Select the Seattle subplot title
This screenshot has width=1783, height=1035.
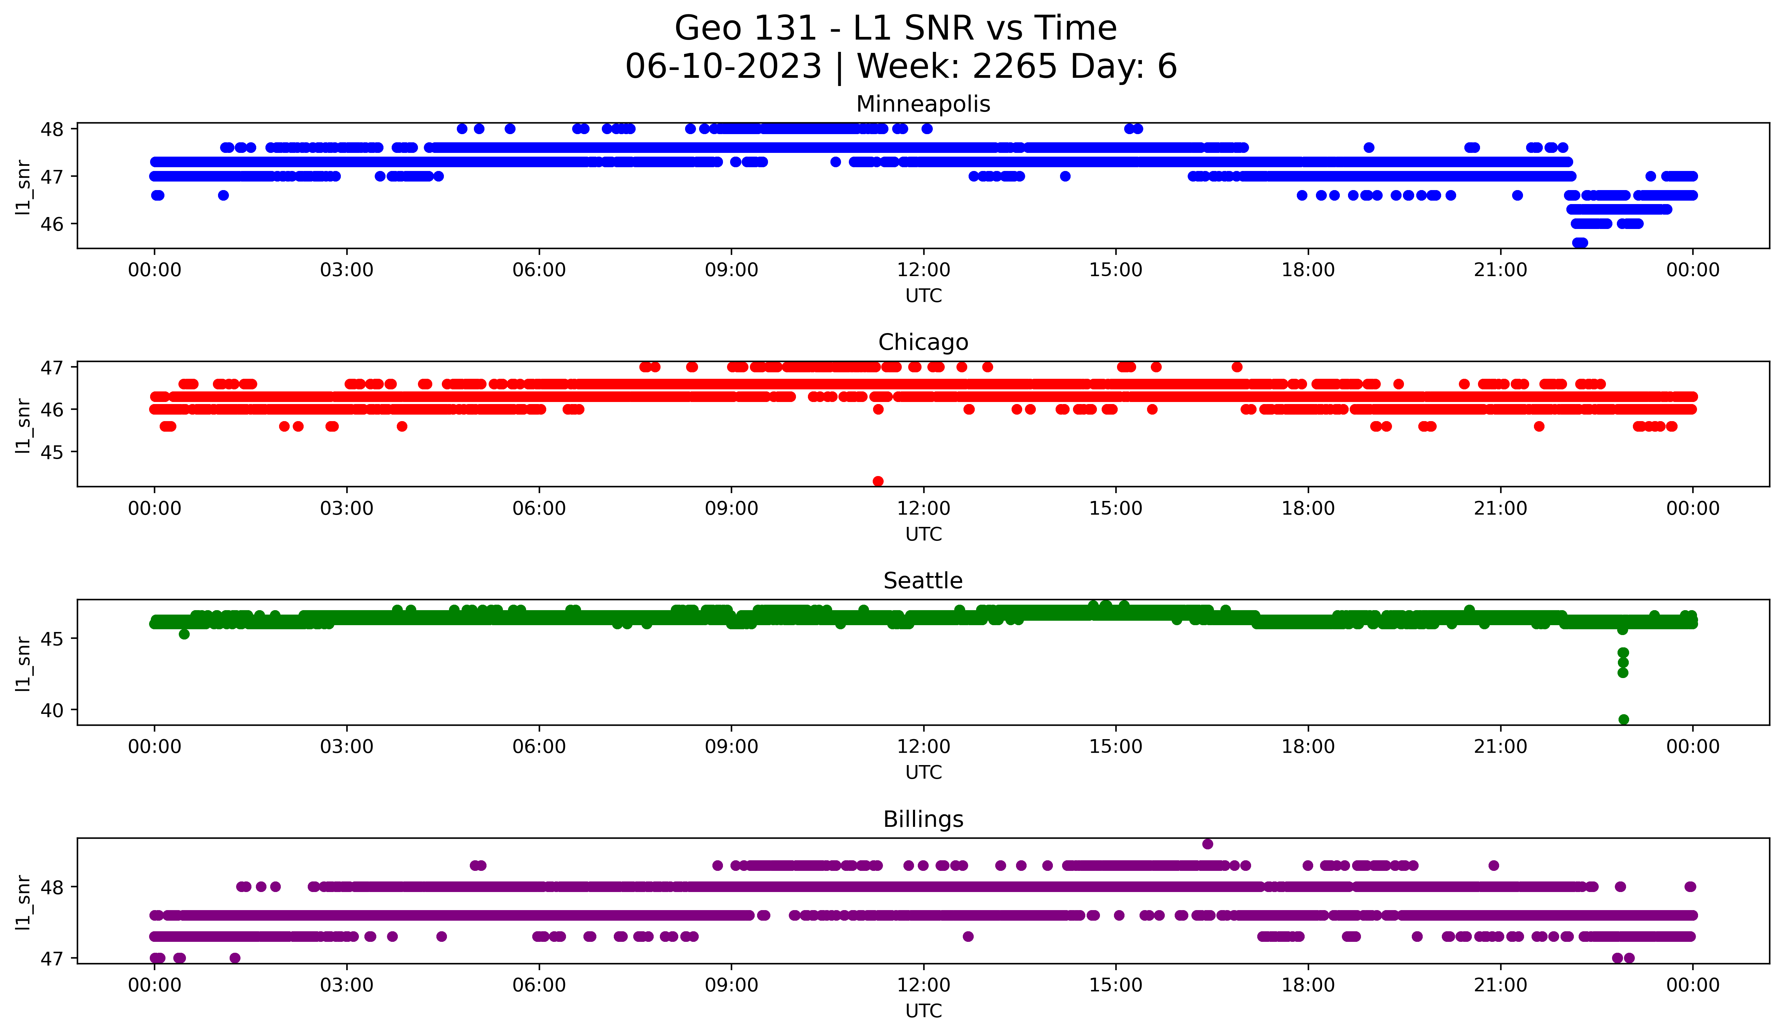pos(923,581)
